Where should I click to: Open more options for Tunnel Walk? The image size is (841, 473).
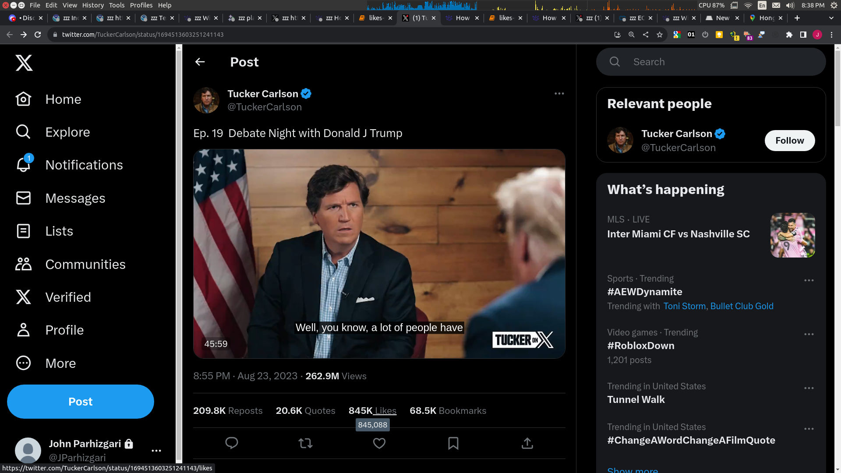coord(809,388)
